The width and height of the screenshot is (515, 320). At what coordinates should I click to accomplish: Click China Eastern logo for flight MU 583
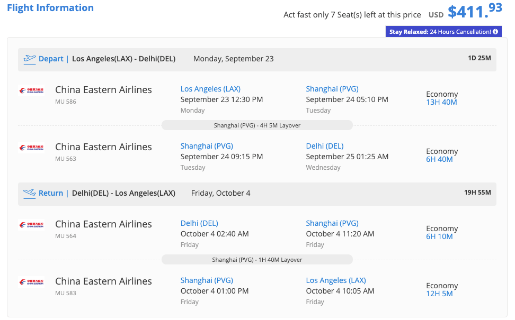click(31, 282)
